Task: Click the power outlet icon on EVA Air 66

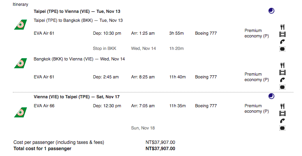Action: [283, 128]
